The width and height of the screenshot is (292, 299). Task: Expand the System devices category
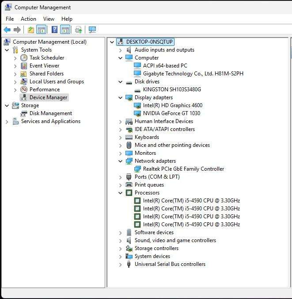(x=120, y=257)
